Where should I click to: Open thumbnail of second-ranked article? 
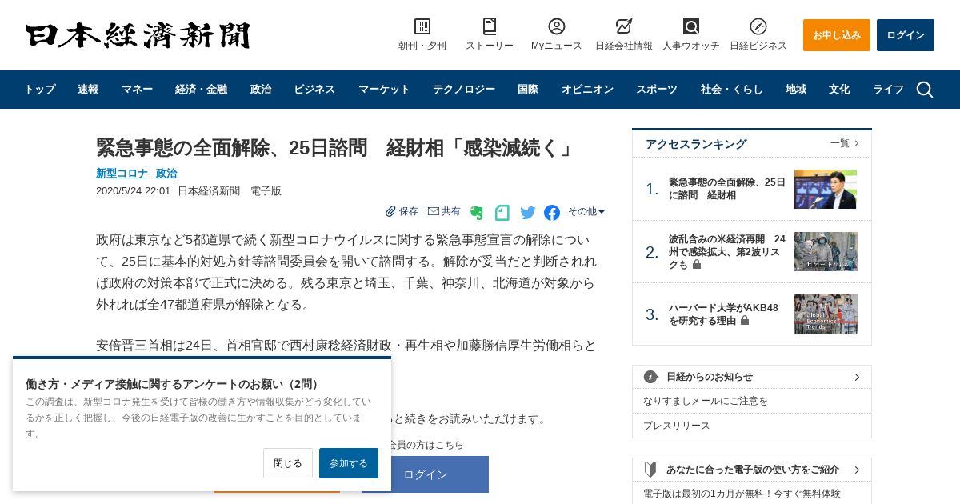tap(826, 251)
